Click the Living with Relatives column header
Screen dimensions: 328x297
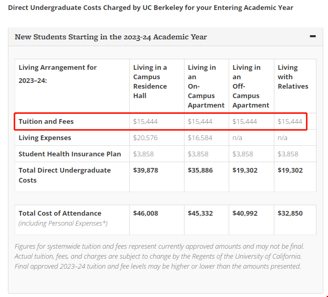pyautogui.click(x=293, y=77)
